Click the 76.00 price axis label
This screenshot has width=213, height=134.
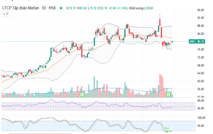201,49
